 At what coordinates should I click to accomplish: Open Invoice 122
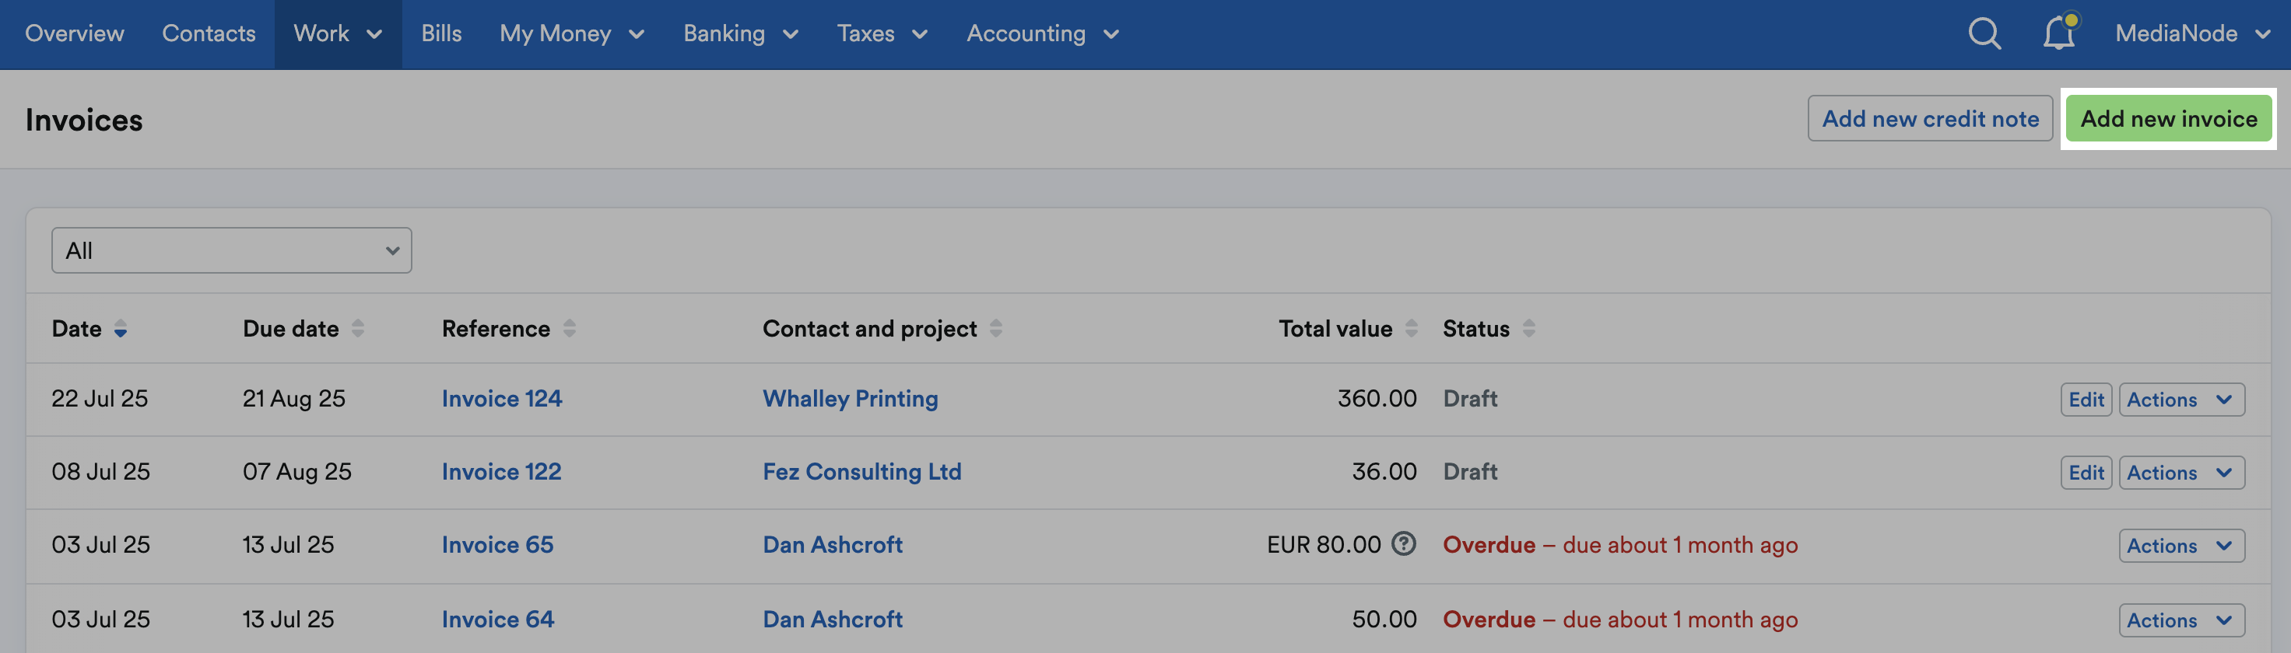(502, 472)
